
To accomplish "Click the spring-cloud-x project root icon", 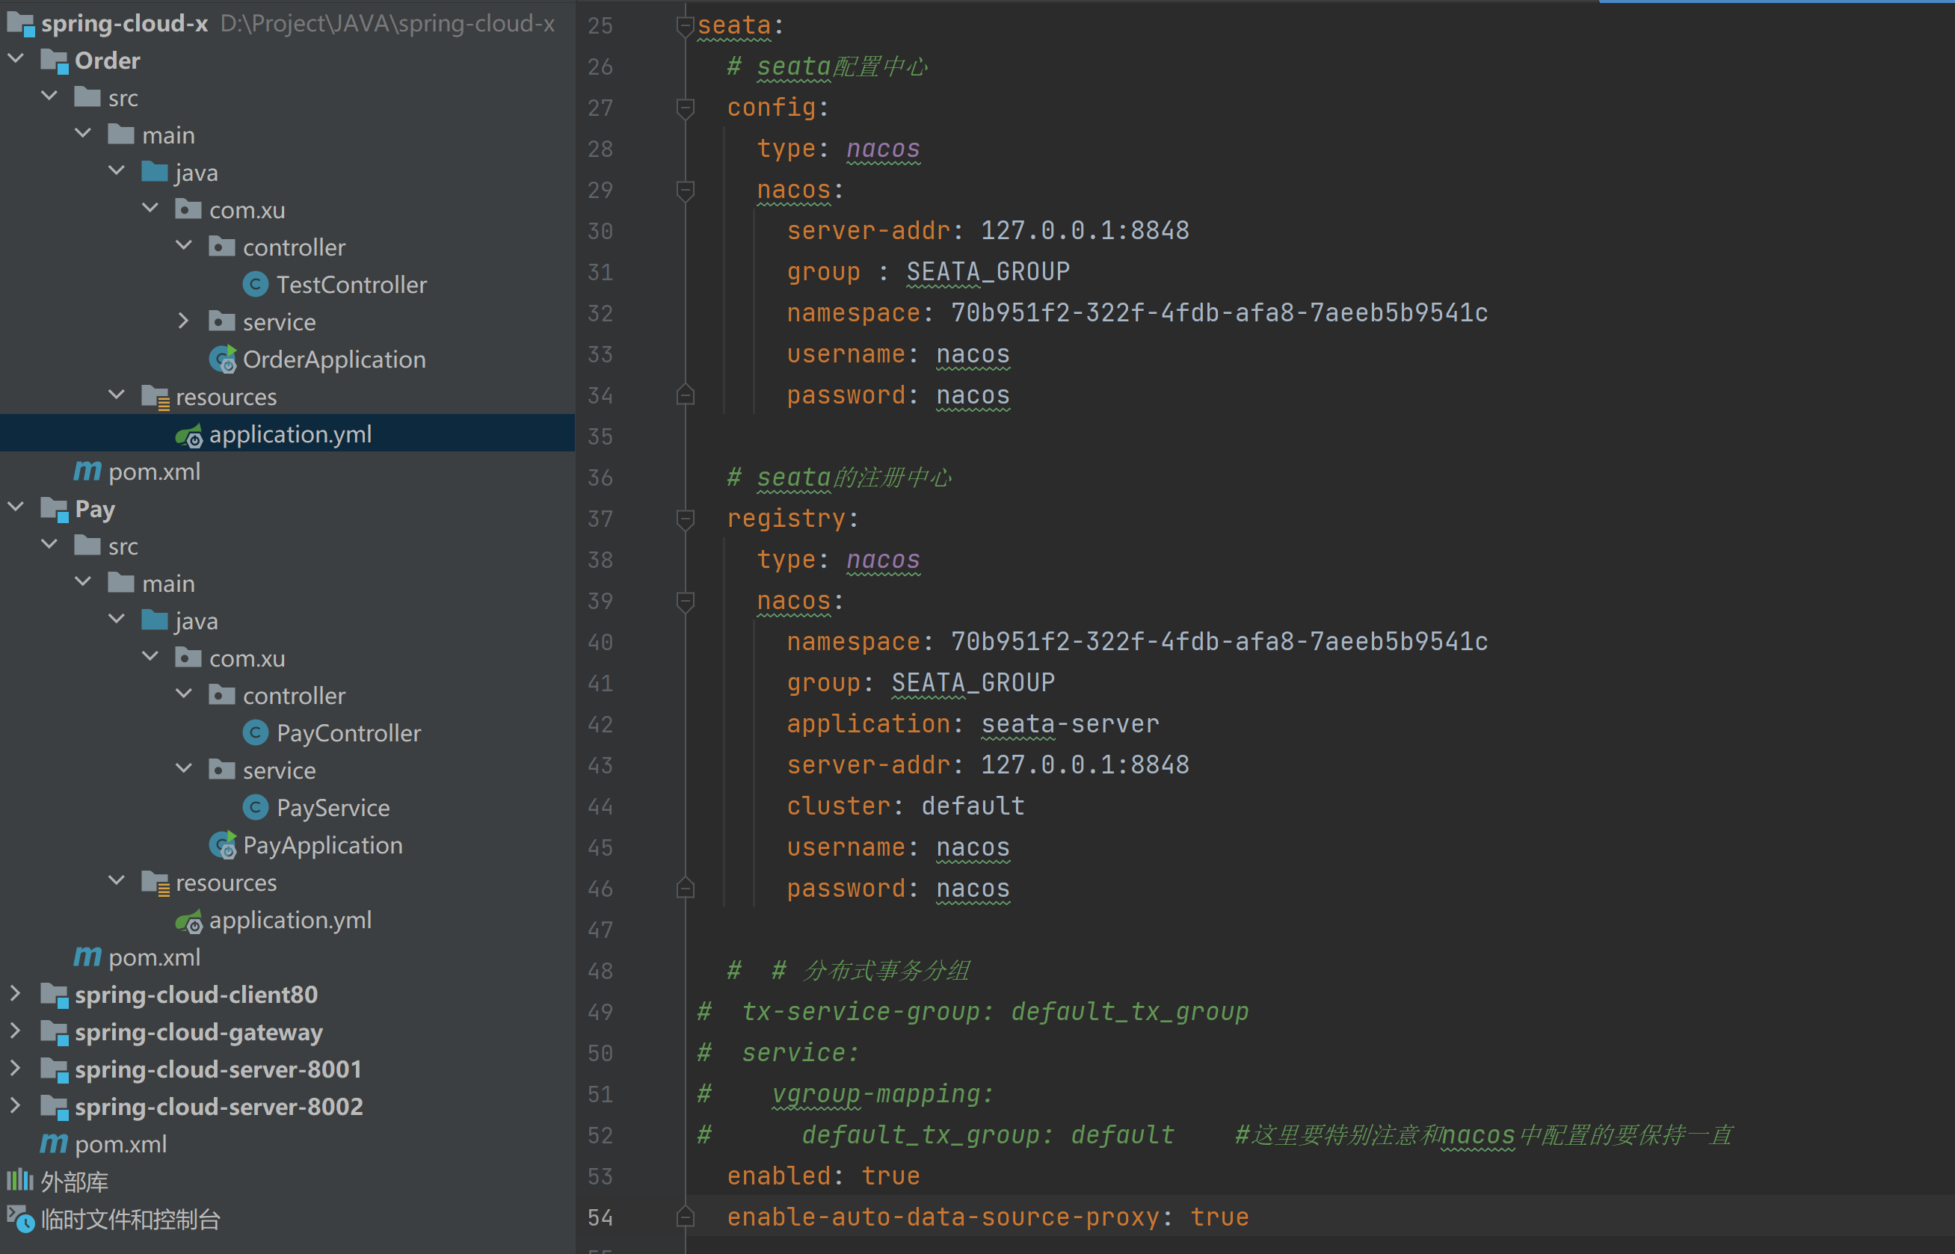I will [x=20, y=24].
